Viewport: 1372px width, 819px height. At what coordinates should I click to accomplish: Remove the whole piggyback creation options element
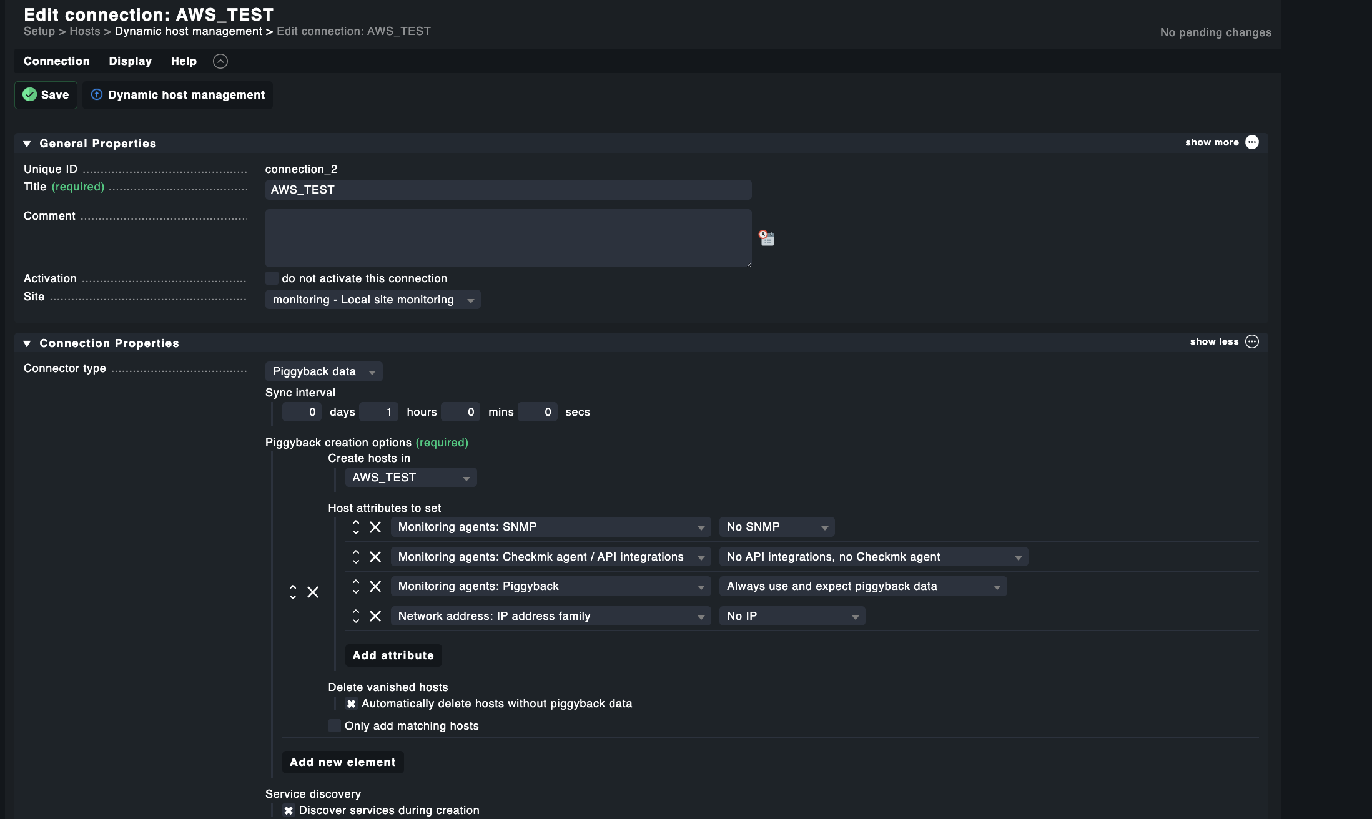(313, 592)
